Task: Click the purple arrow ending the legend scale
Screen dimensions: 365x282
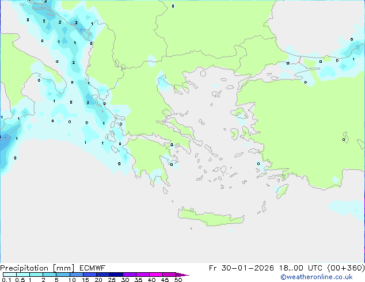Action: click(182, 275)
